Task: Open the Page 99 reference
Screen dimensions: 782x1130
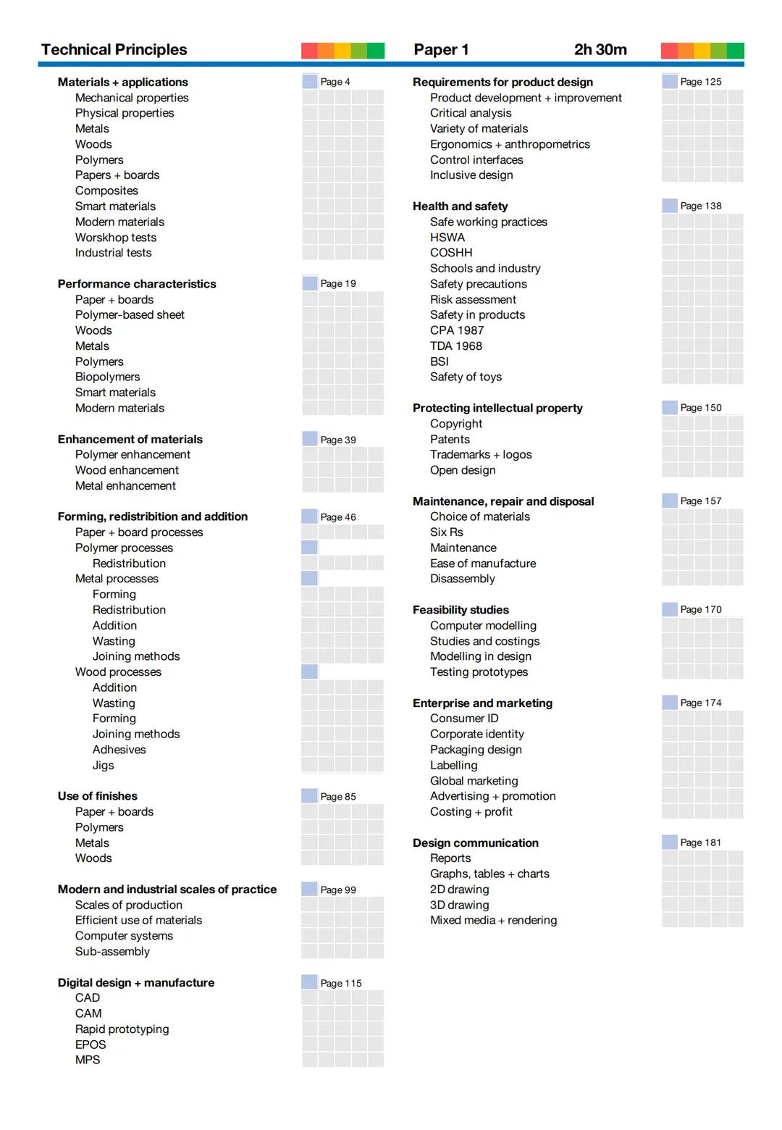Action: pyautogui.click(x=338, y=890)
